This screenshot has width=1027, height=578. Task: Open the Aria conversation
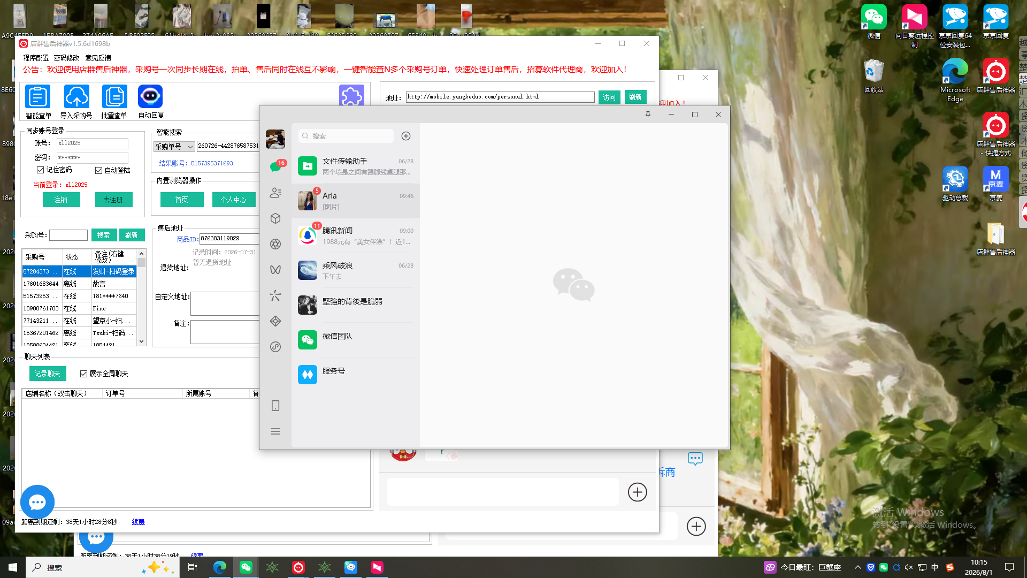pyautogui.click(x=356, y=201)
